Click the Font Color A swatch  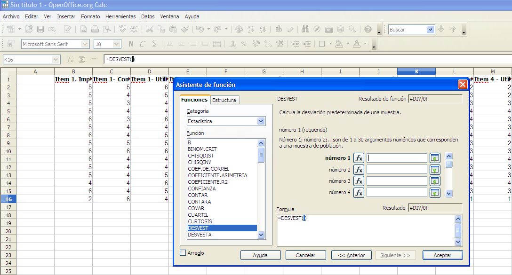pyautogui.click(x=357, y=44)
